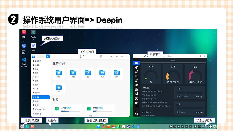Select 最近使用 in the file manager sidebar
Viewport: 233px width, 131px height.
pyautogui.click(x=41, y=61)
